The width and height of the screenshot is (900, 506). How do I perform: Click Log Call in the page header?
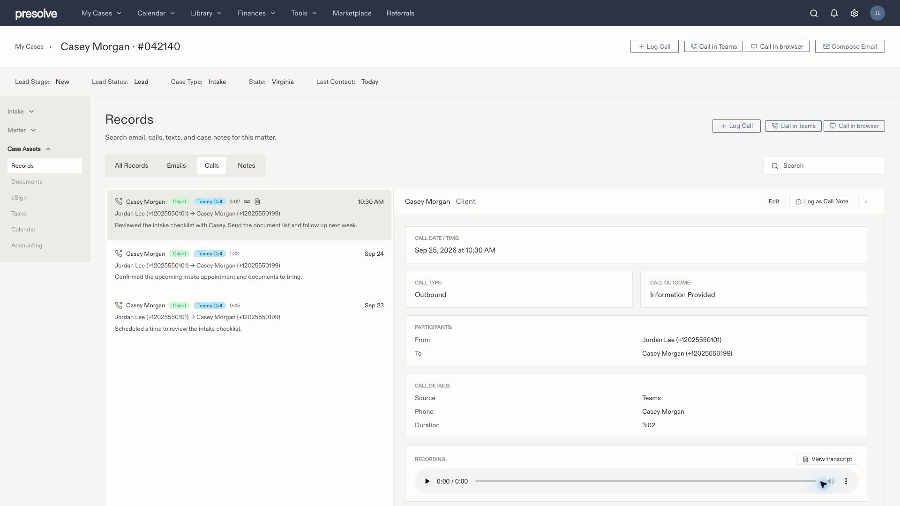(654, 46)
